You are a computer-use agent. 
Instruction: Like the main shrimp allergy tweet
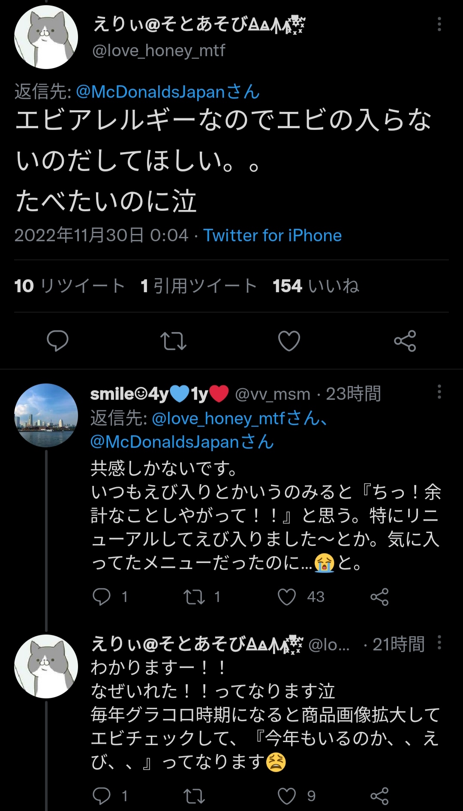coord(289,341)
